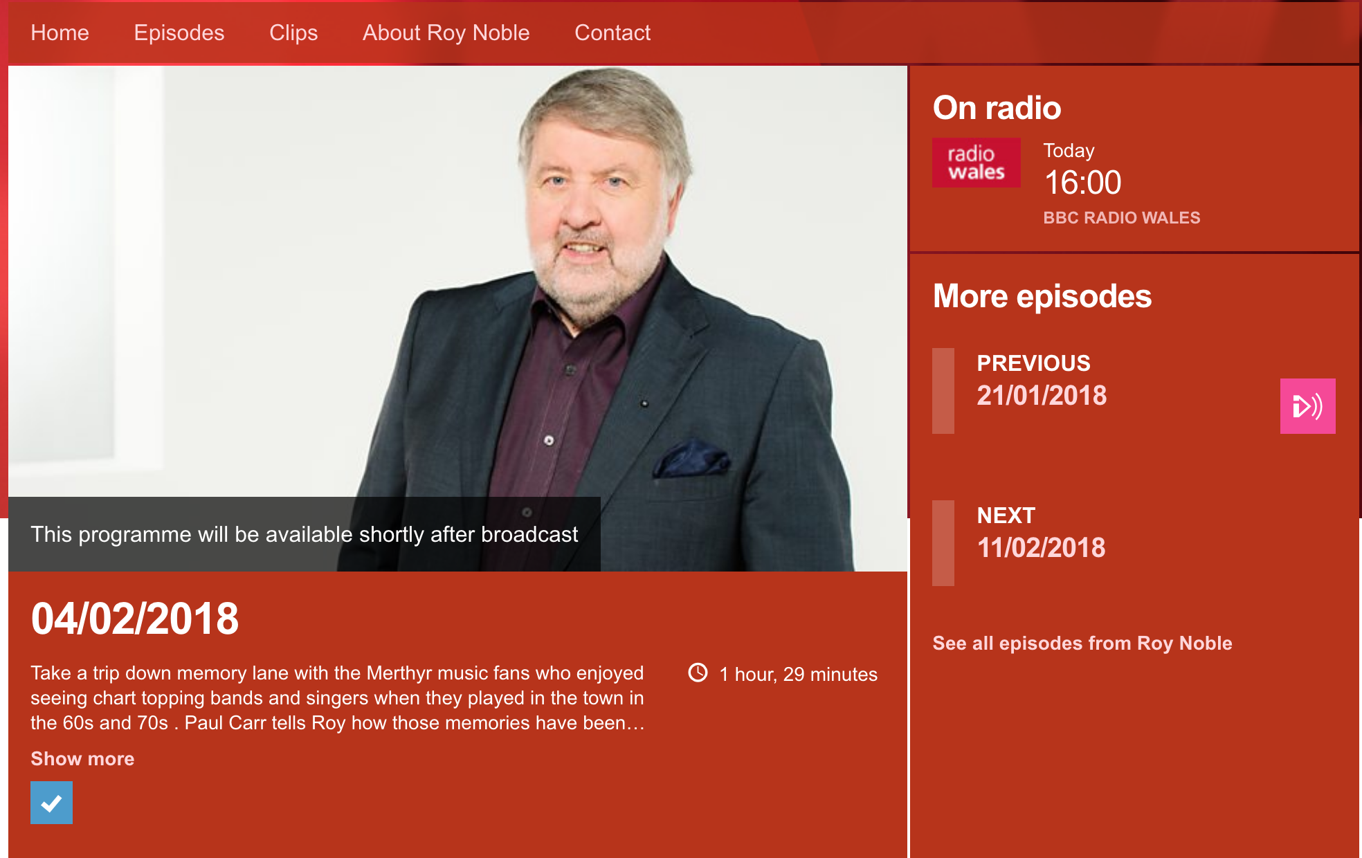1362x858 pixels.
Task: Select the Contact menu item
Action: coord(612,33)
